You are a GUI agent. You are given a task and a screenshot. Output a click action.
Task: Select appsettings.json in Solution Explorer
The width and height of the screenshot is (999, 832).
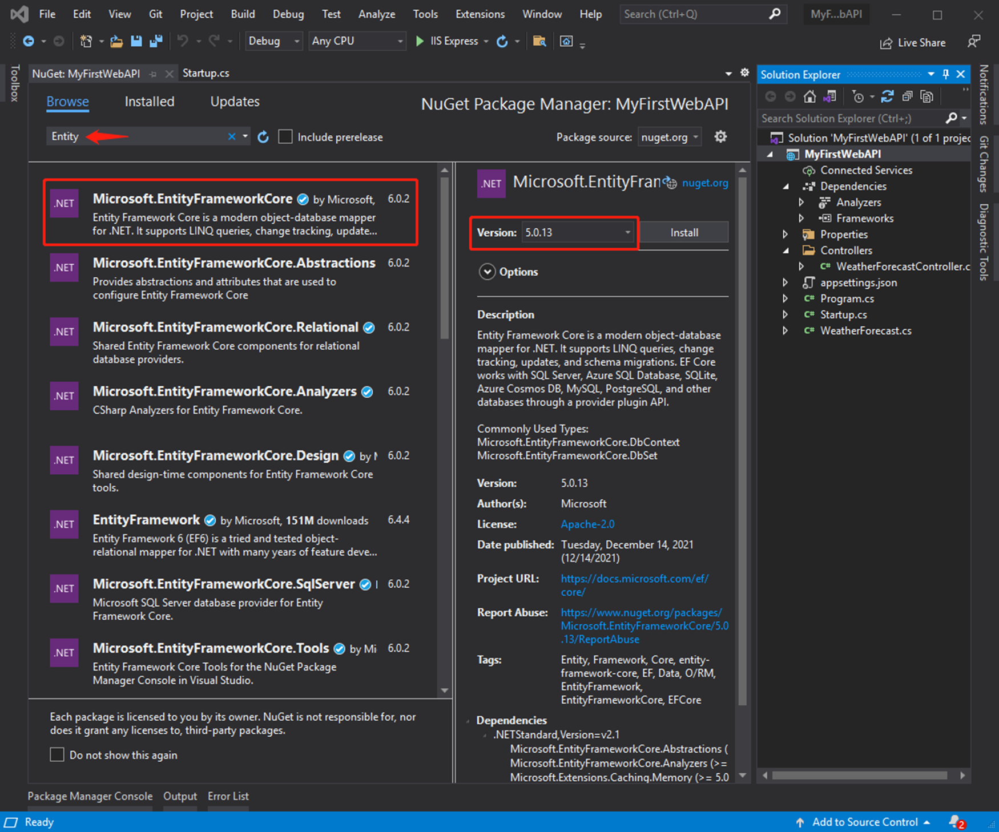point(858,282)
